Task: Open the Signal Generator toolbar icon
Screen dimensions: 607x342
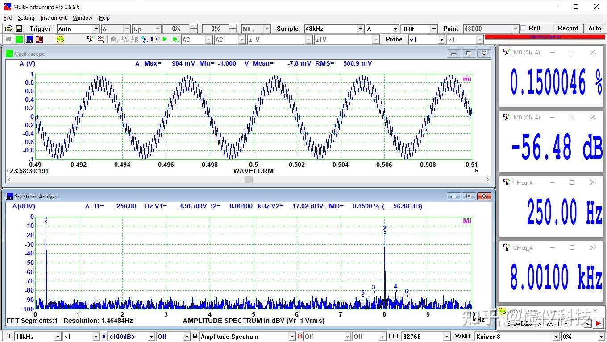Action: (x=60, y=39)
